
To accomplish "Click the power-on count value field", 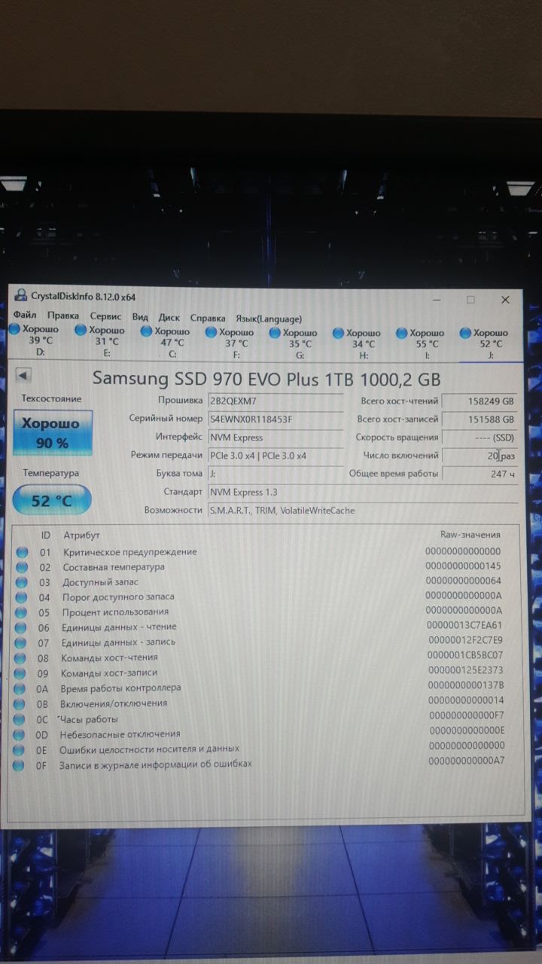I will pos(480,456).
